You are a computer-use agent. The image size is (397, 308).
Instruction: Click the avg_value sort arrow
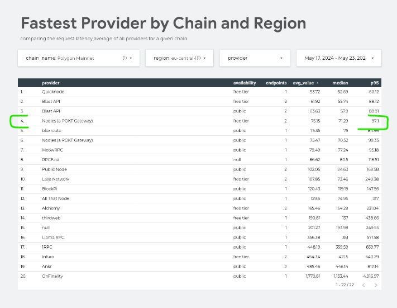(x=318, y=83)
